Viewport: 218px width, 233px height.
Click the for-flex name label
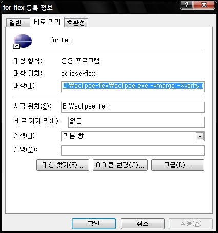[62, 40]
